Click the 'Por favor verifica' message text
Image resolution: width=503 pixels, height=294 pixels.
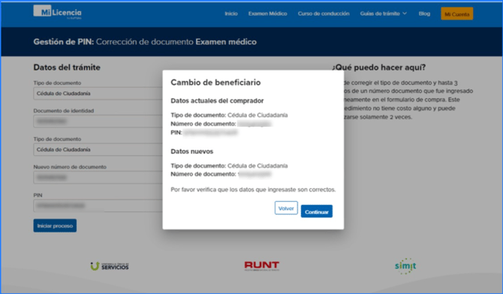point(253,190)
